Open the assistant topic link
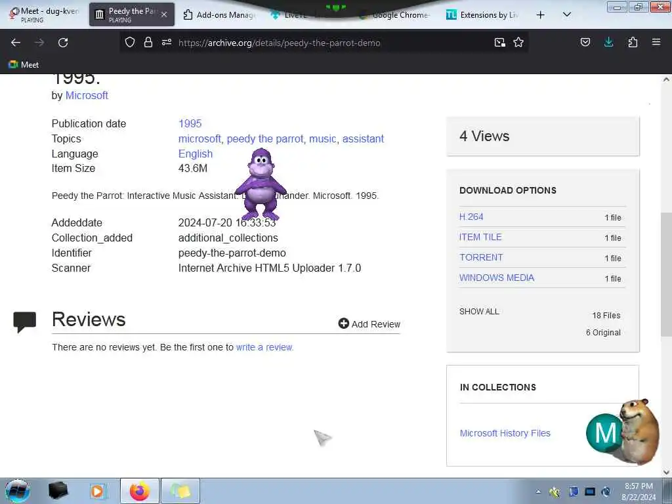The image size is (672, 504). point(363,139)
